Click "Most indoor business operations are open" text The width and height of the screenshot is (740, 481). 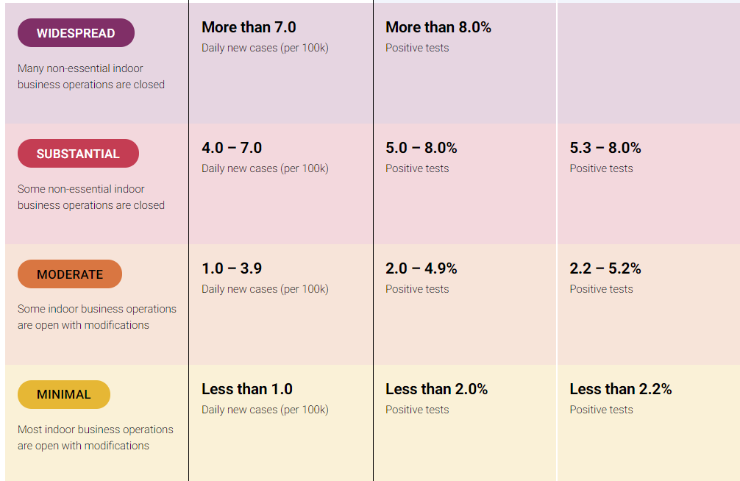tap(96, 438)
